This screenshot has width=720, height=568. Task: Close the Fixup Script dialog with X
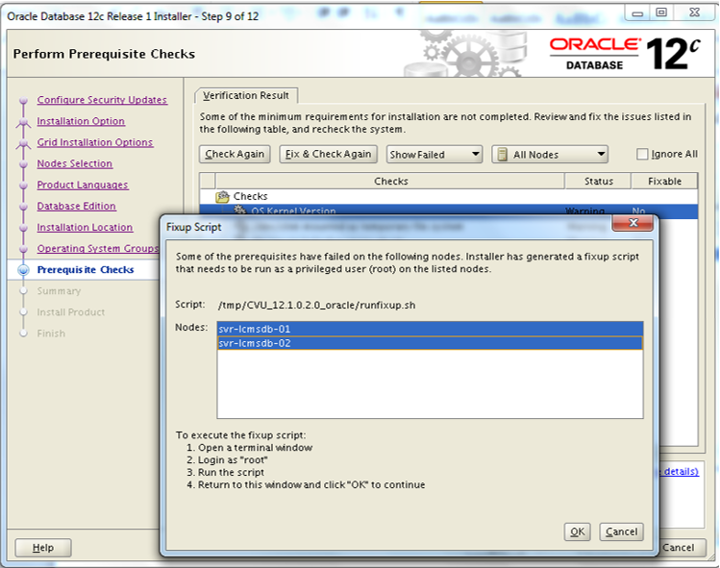pyautogui.click(x=633, y=223)
